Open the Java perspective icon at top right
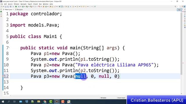The width and height of the screenshot is (186, 104). coord(185,7)
